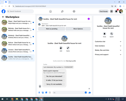Mute the conversation using the bell icon

coord(105,34)
